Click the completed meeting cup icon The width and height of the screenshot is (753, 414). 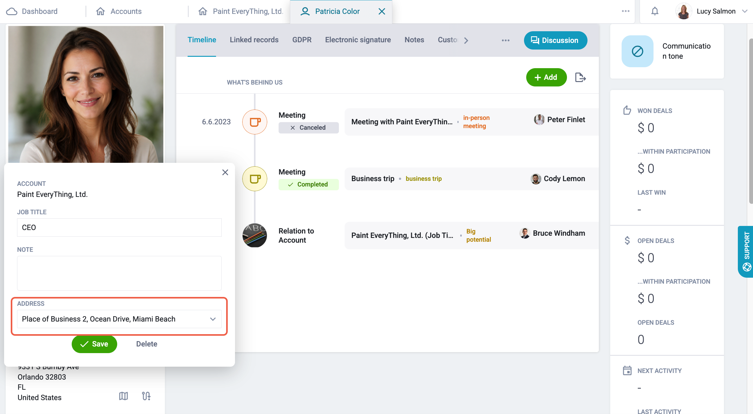click(x=255, y=179)
